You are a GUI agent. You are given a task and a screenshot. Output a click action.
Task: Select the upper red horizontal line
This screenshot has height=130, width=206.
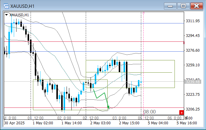point(90,41)
